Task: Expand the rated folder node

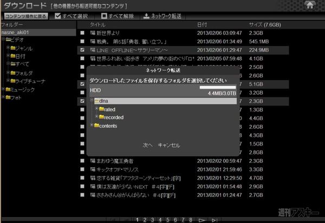Action: (x=96, y=108)
